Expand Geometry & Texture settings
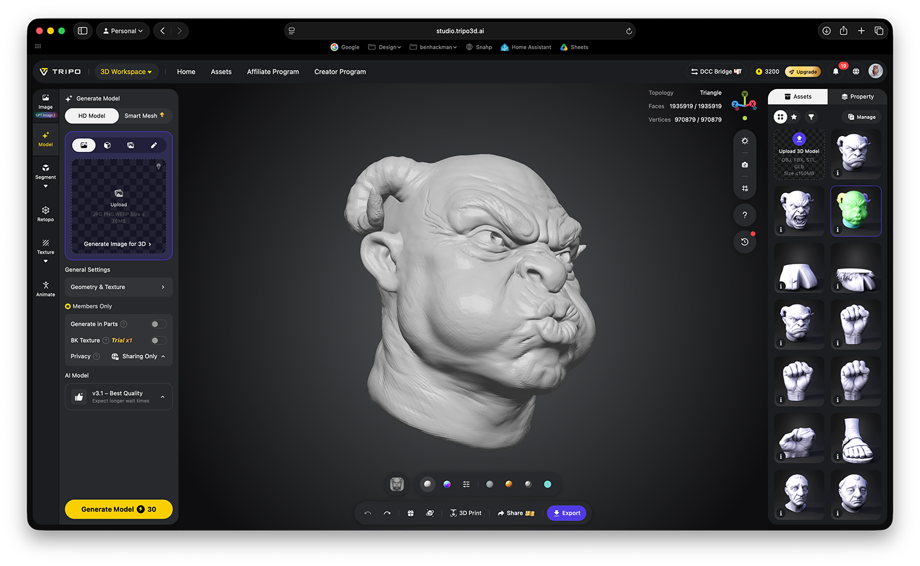920x566 pixels. (118, 287)
